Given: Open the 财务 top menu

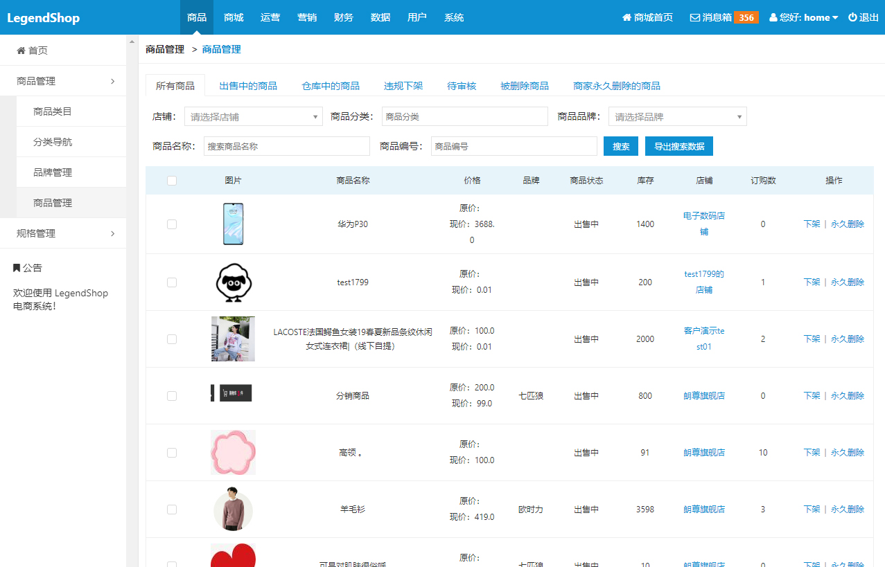Looking at the screenshot, I should pyautogui.click(x=344, y=17).
